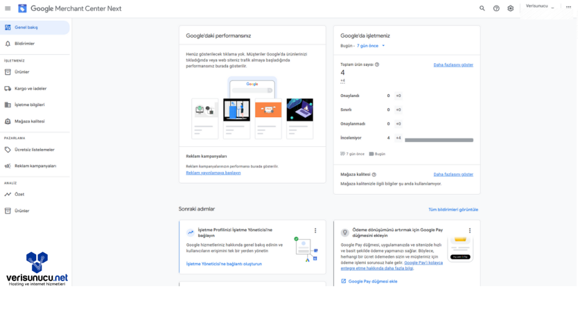Image resolution: width=578 pixels, height=325 pixels.
Task: Open Reklam kampanyaları in the sidebar
Action: (x=34, y=166)
